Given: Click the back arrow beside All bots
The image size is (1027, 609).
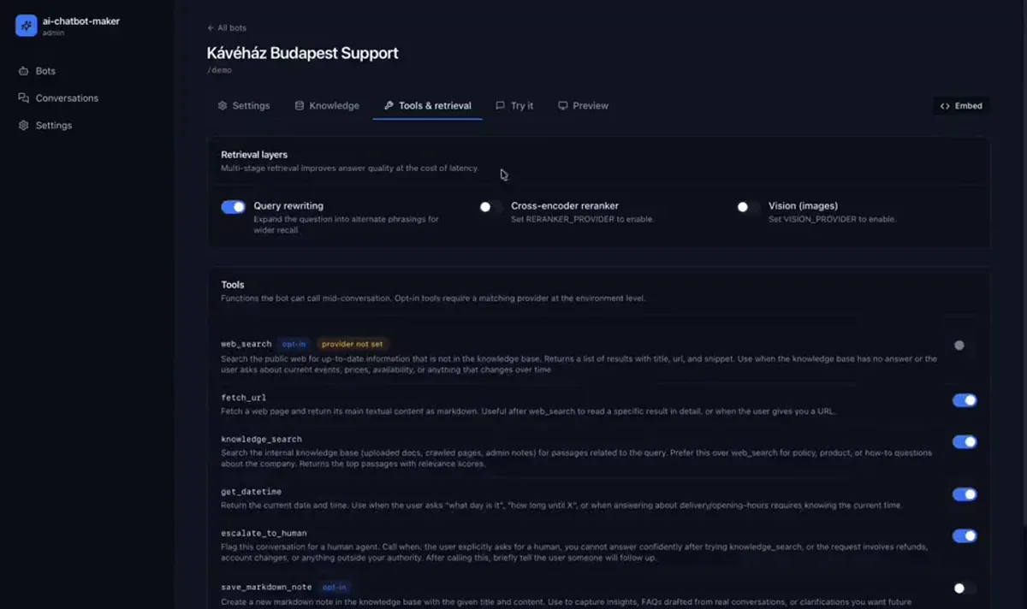Looking at the screenshot, I should tap(211, 28).
